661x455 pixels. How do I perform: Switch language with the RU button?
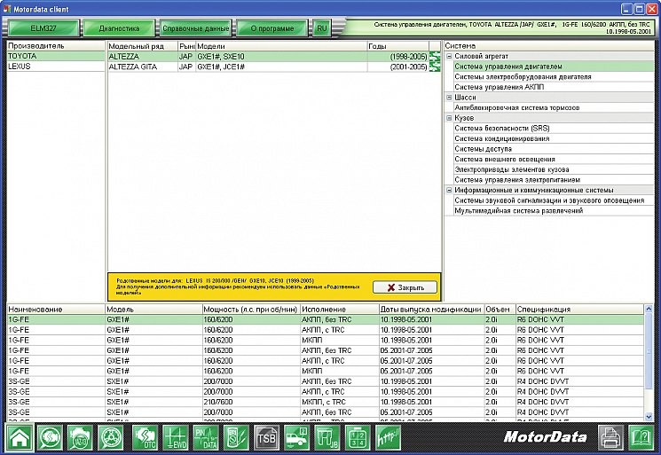click(x=322, y=28)
